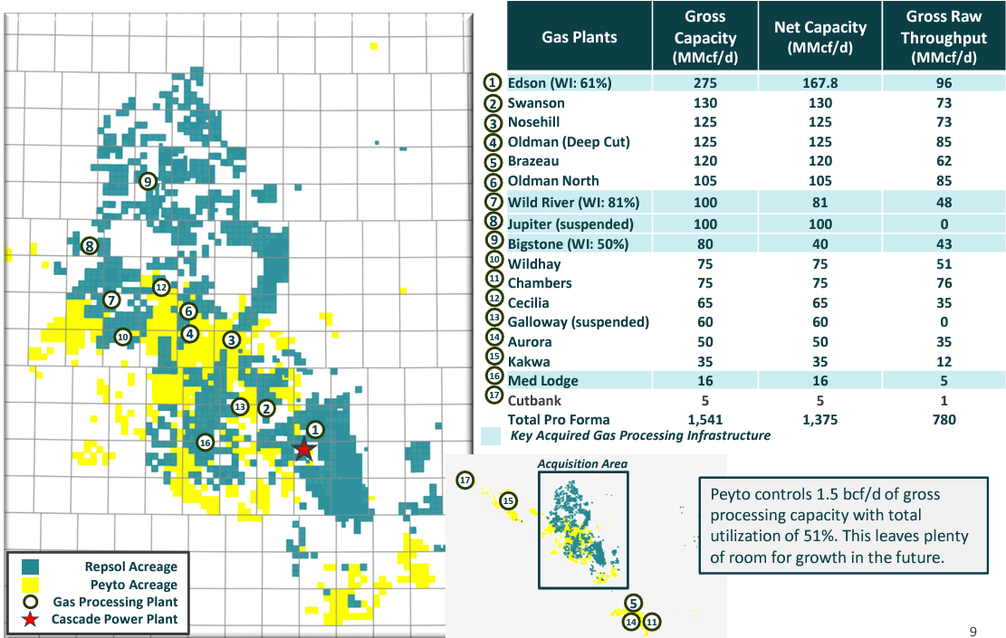Select the Oldman Deep Cut marker 4
Viewport: 1006px width, 638px height.
click(190, 334)
